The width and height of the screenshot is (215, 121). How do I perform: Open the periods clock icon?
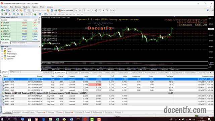point(40,14)
